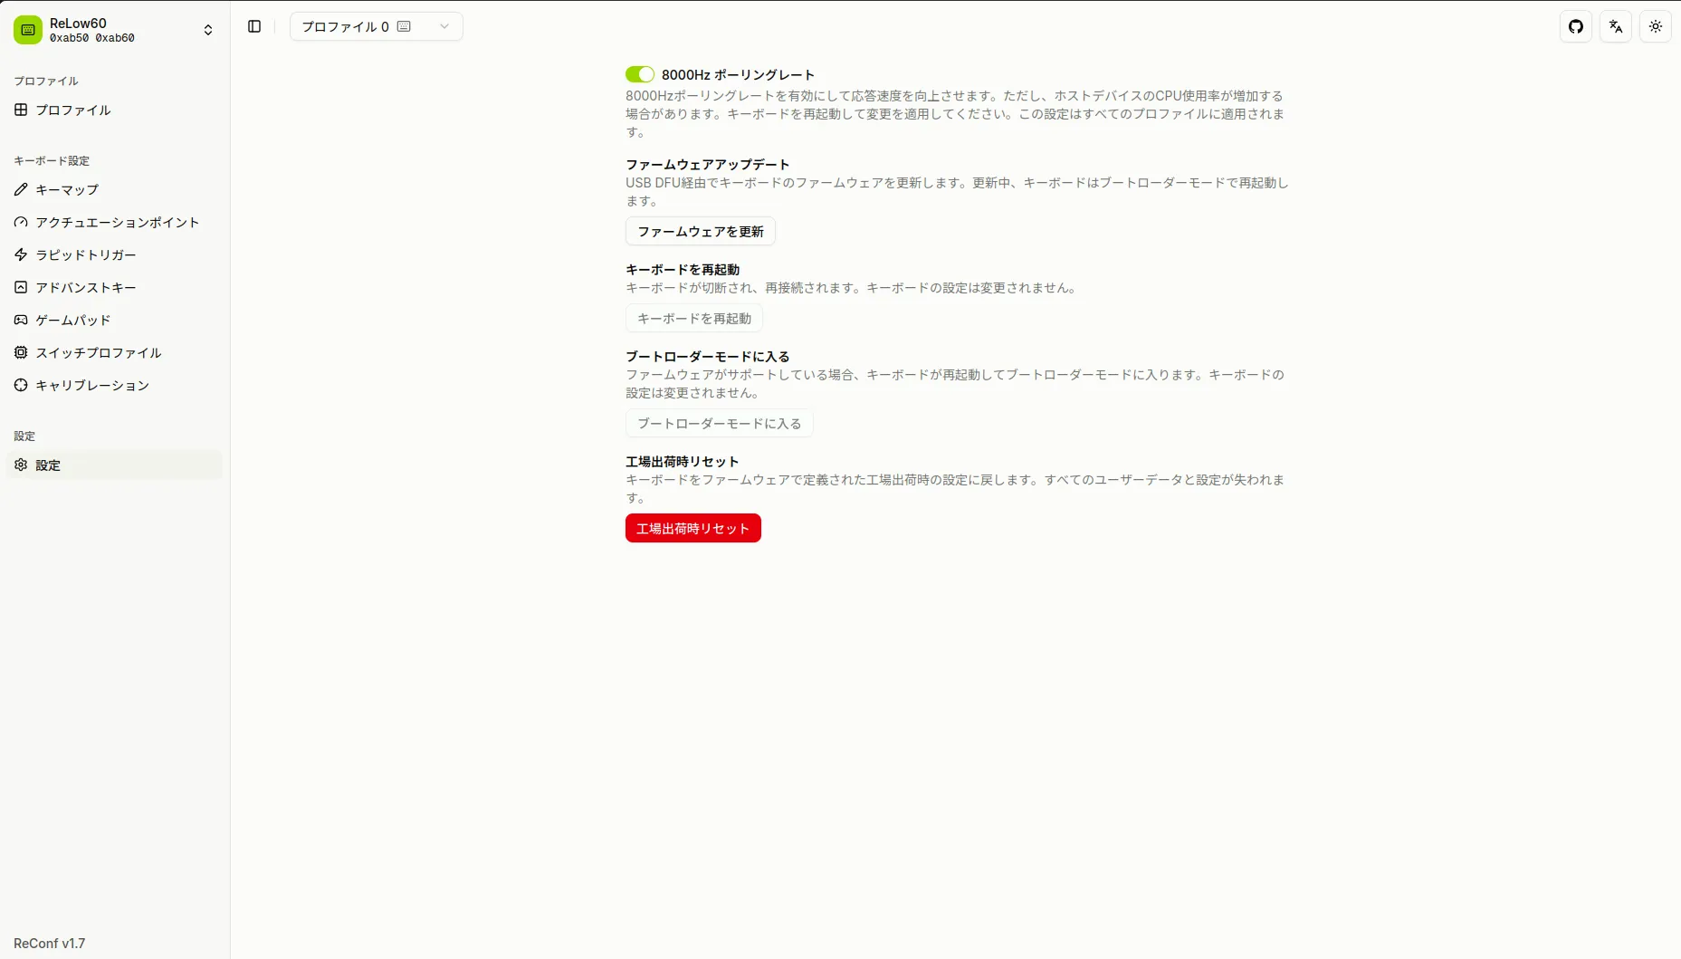Image resolution: width=1681 pixels, height=959 pixels.
Task: Click the キーボードを再起動 section heading
Action: [x=683, y=269]
